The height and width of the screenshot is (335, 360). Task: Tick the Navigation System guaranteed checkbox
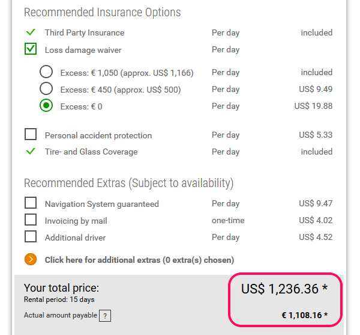(31, 203)
